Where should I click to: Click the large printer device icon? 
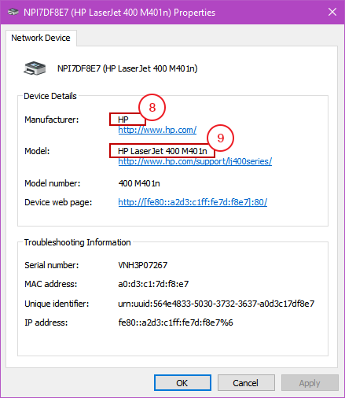tap(35, 68)
